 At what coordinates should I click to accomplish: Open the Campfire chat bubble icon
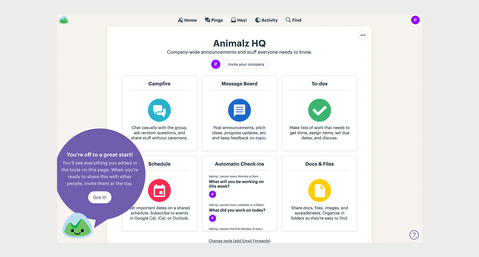159,110
